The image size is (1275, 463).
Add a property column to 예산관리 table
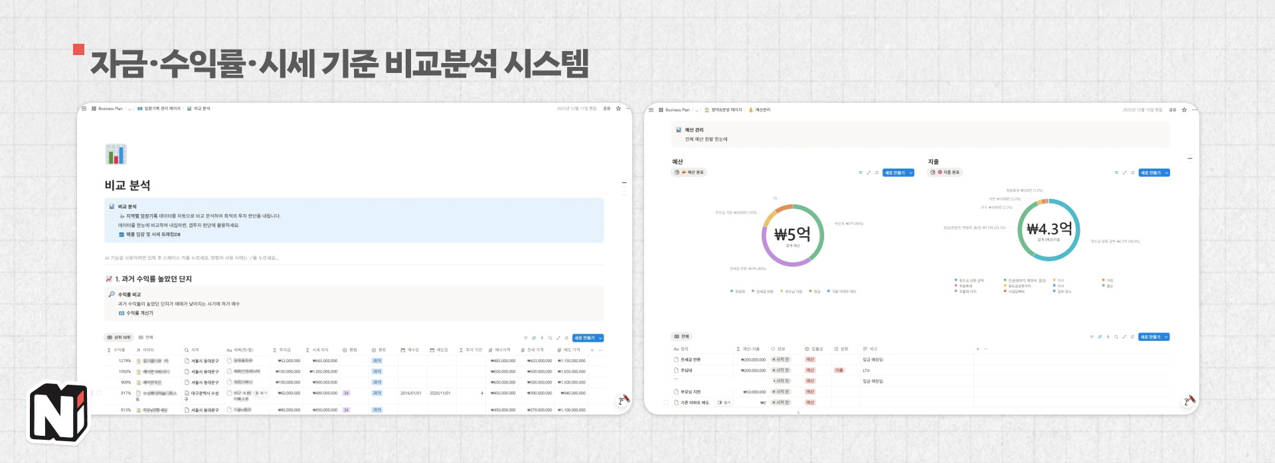tap(977, 349)
